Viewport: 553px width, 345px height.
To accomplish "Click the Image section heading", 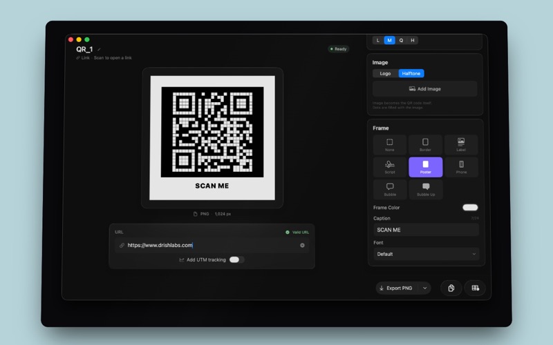I will (x=379, y=63).
